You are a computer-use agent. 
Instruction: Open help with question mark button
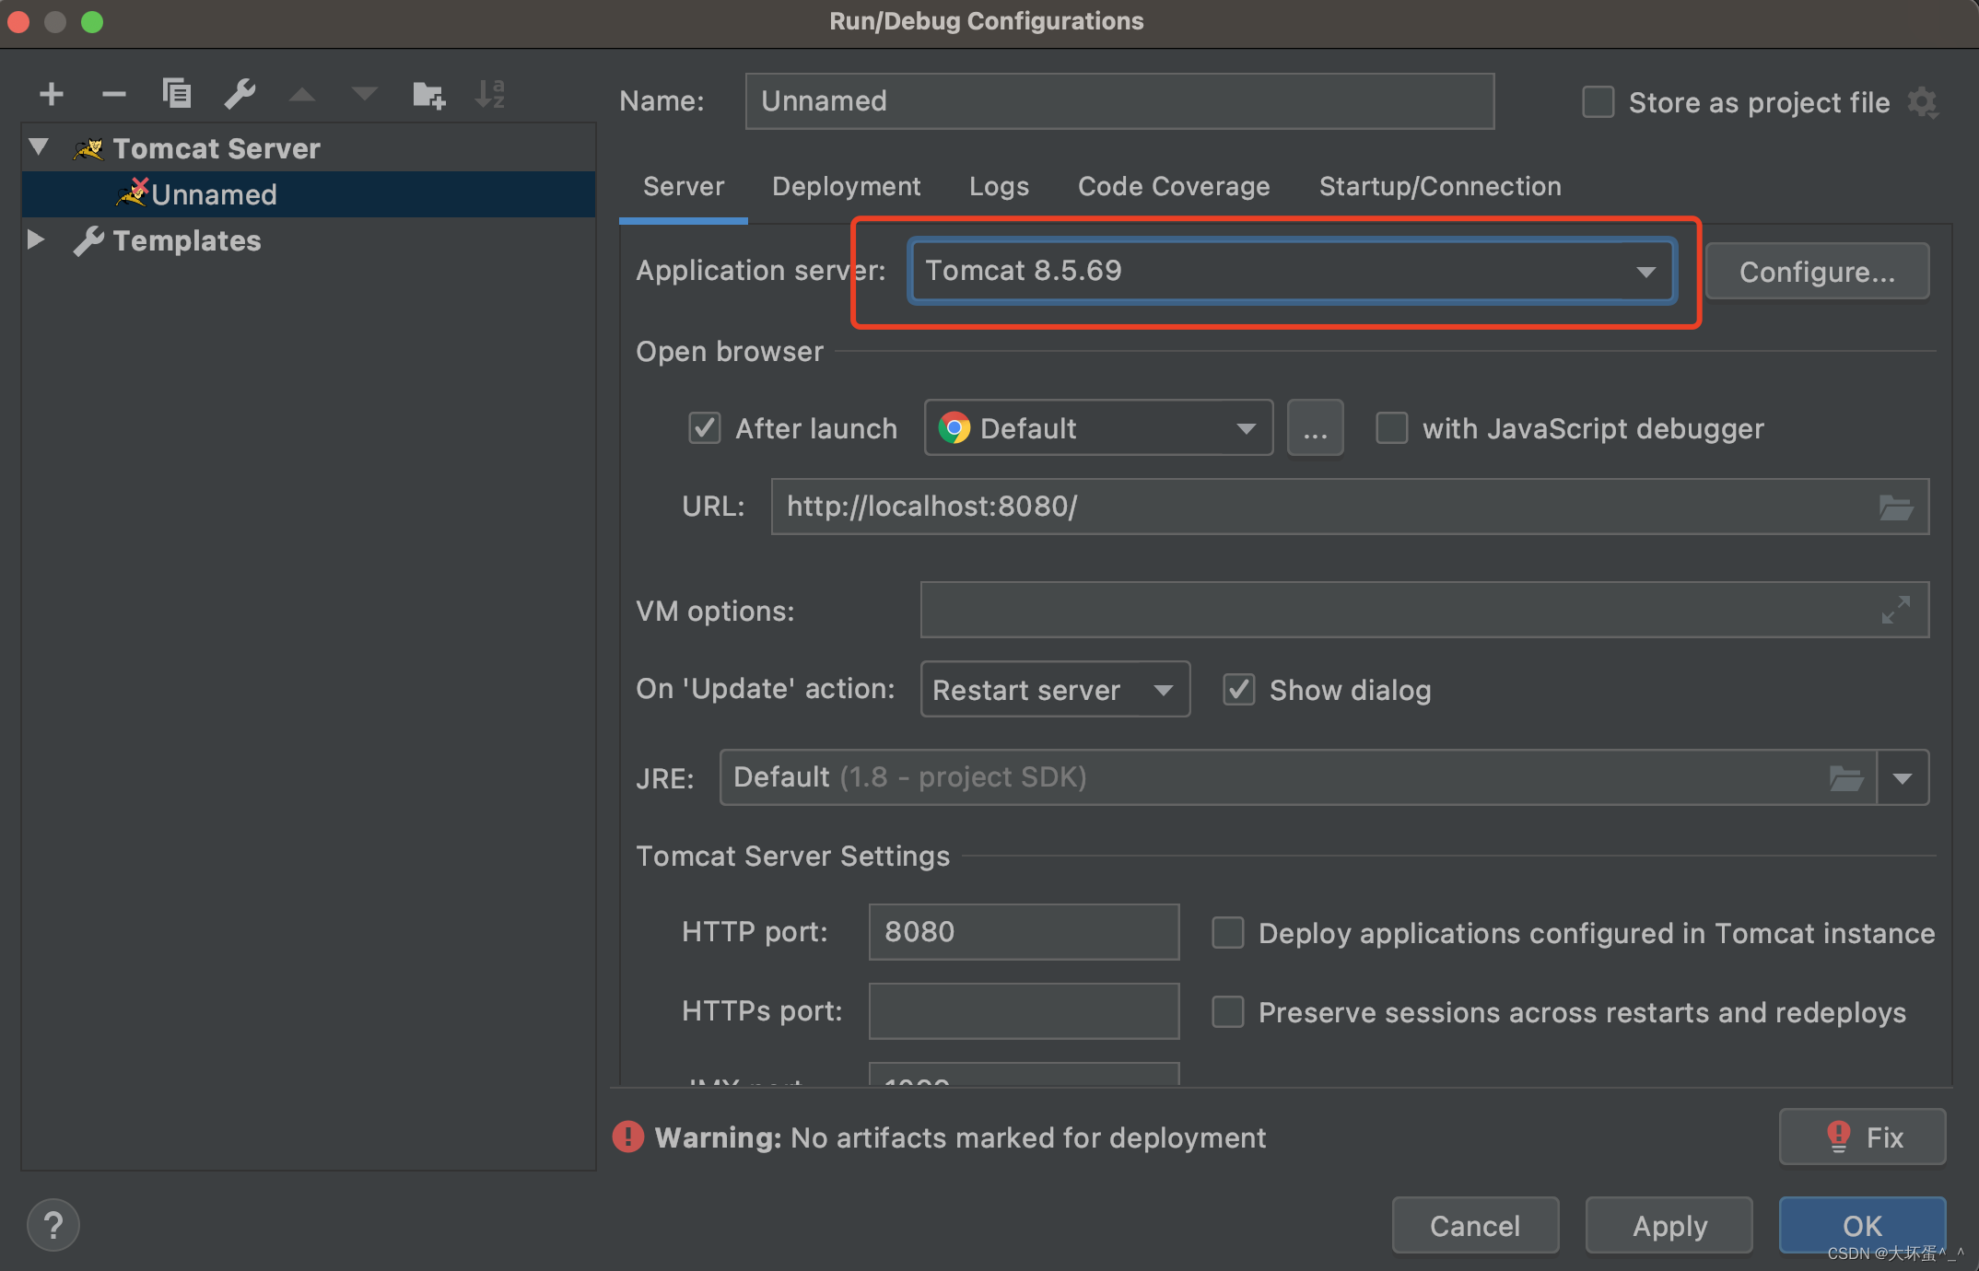pos(53,1225)
